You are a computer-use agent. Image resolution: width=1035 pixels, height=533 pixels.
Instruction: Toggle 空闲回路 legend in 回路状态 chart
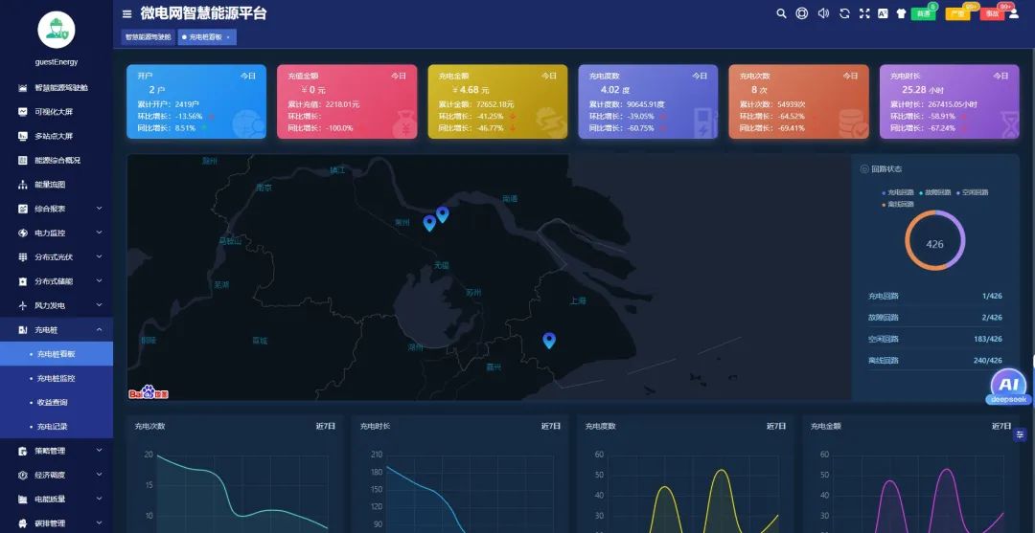(x=973, y=192)
